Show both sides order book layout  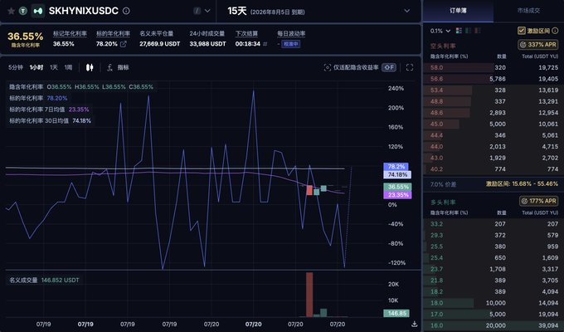pyautogui.click(x=459, y=31)
